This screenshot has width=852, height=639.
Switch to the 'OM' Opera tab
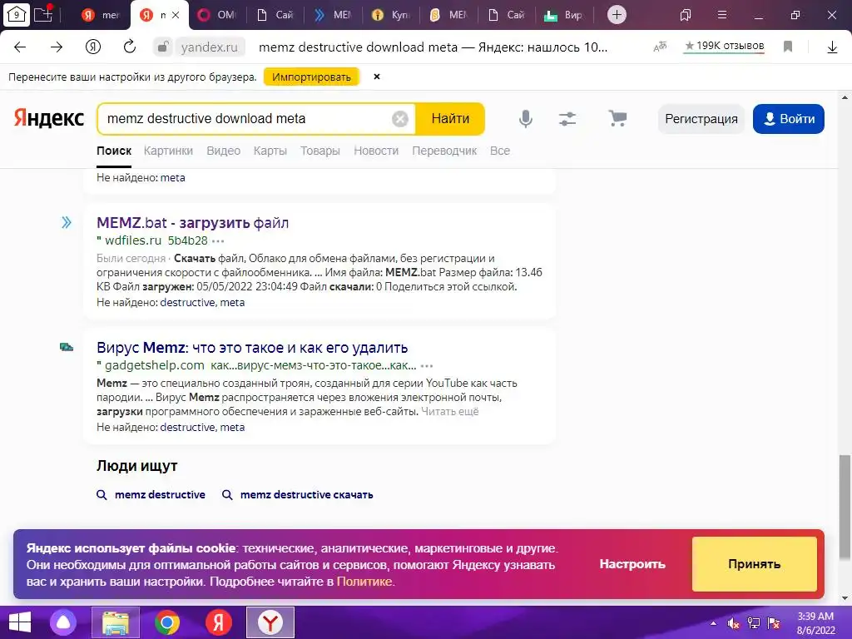[217, 15]
